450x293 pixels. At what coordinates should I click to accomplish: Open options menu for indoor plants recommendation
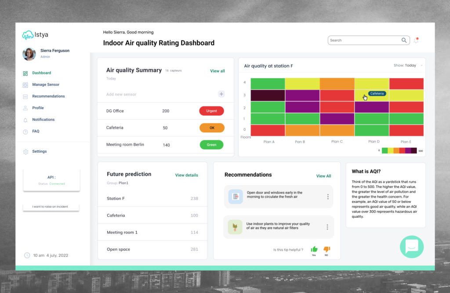tap(327, 227)
